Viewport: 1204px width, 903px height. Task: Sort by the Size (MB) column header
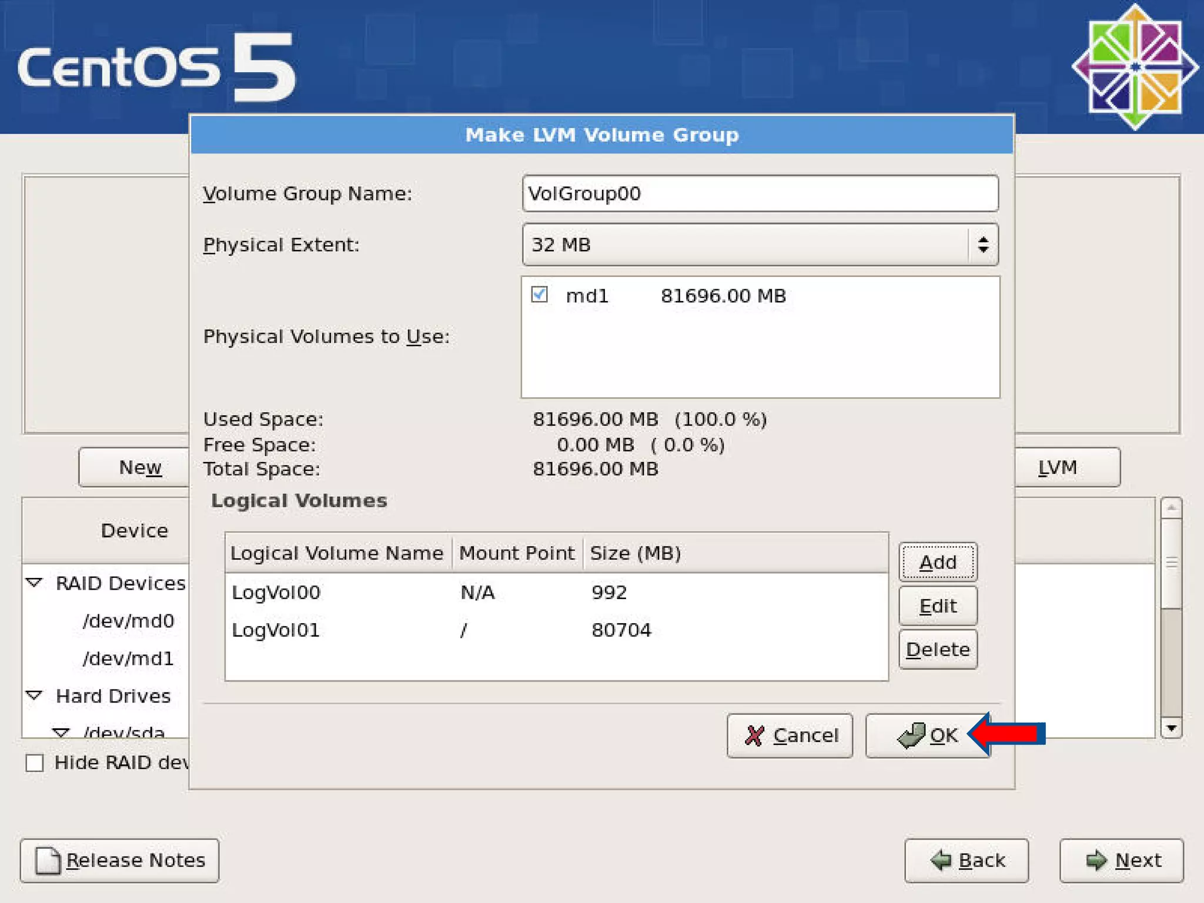pos(635,553)
